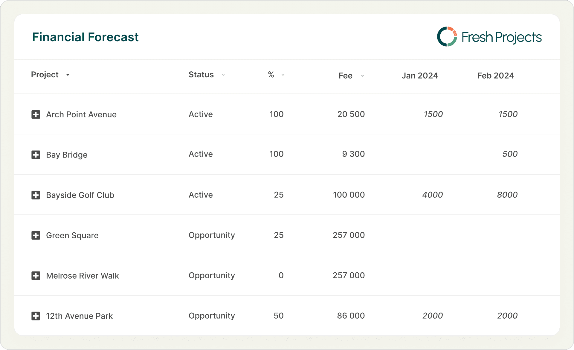This screenshot has width=574, height=350.
Task: Click the 100 000 fee for Bayside Golf Club
Action: (349, 195)
